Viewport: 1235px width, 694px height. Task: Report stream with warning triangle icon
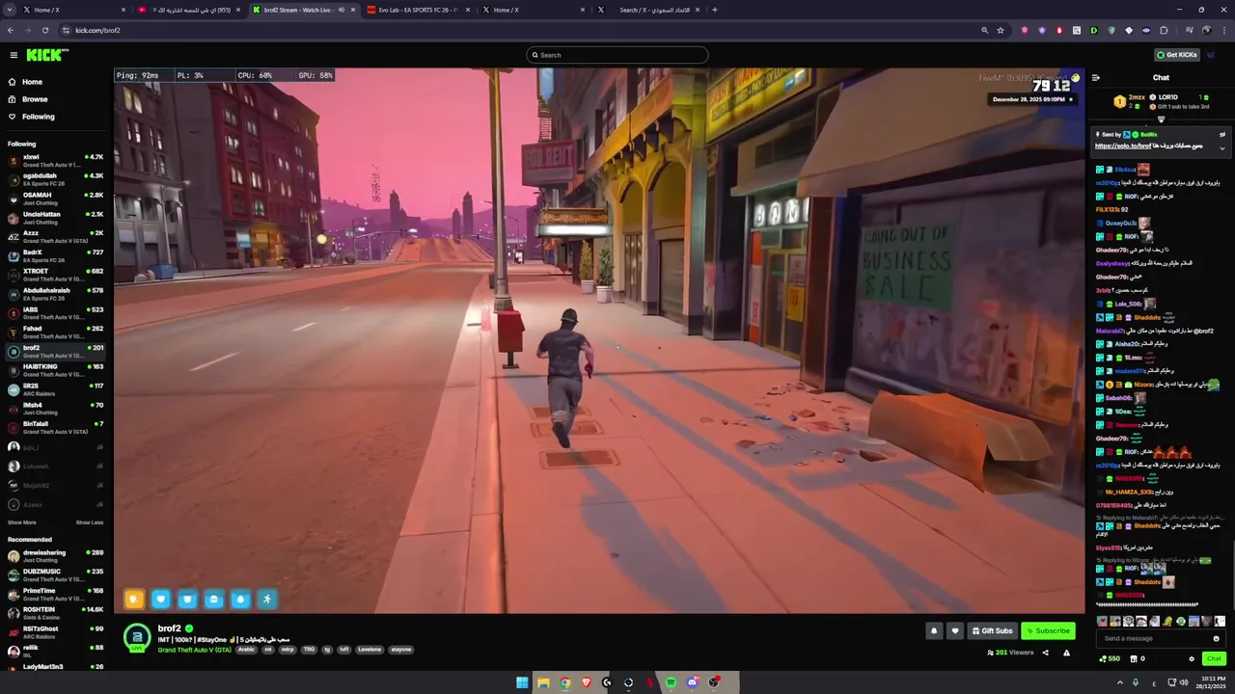(x=1066, y=653)
